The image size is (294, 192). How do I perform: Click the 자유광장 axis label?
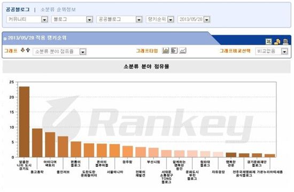click(x=218, y=172)
